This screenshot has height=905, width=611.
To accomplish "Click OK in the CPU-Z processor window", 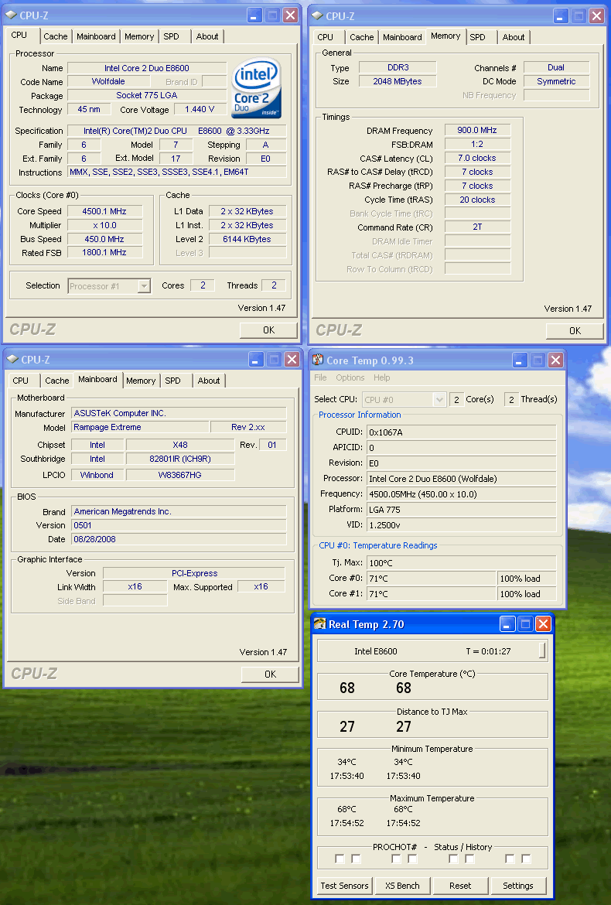I will [269, 330].
